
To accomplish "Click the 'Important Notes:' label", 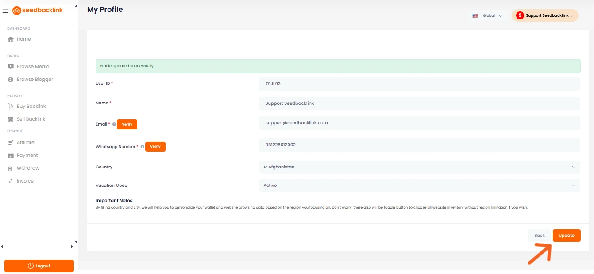I will click(x=115, y=201).
